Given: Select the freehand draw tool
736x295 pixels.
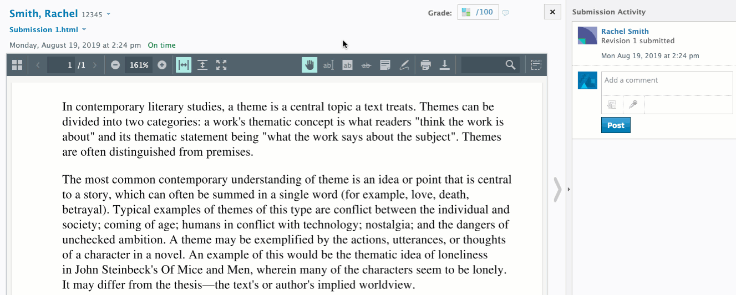Looking at the screenshot, I should (x=404, y=65).
